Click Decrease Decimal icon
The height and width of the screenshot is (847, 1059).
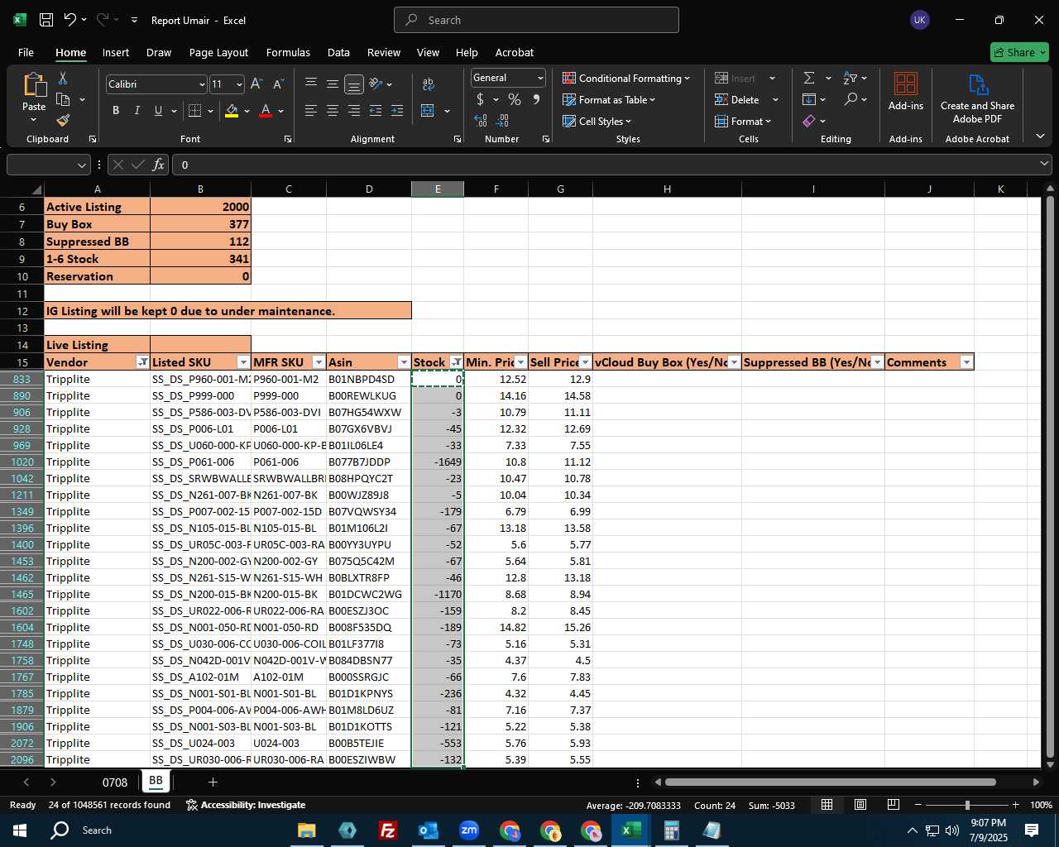coord(502,120)
